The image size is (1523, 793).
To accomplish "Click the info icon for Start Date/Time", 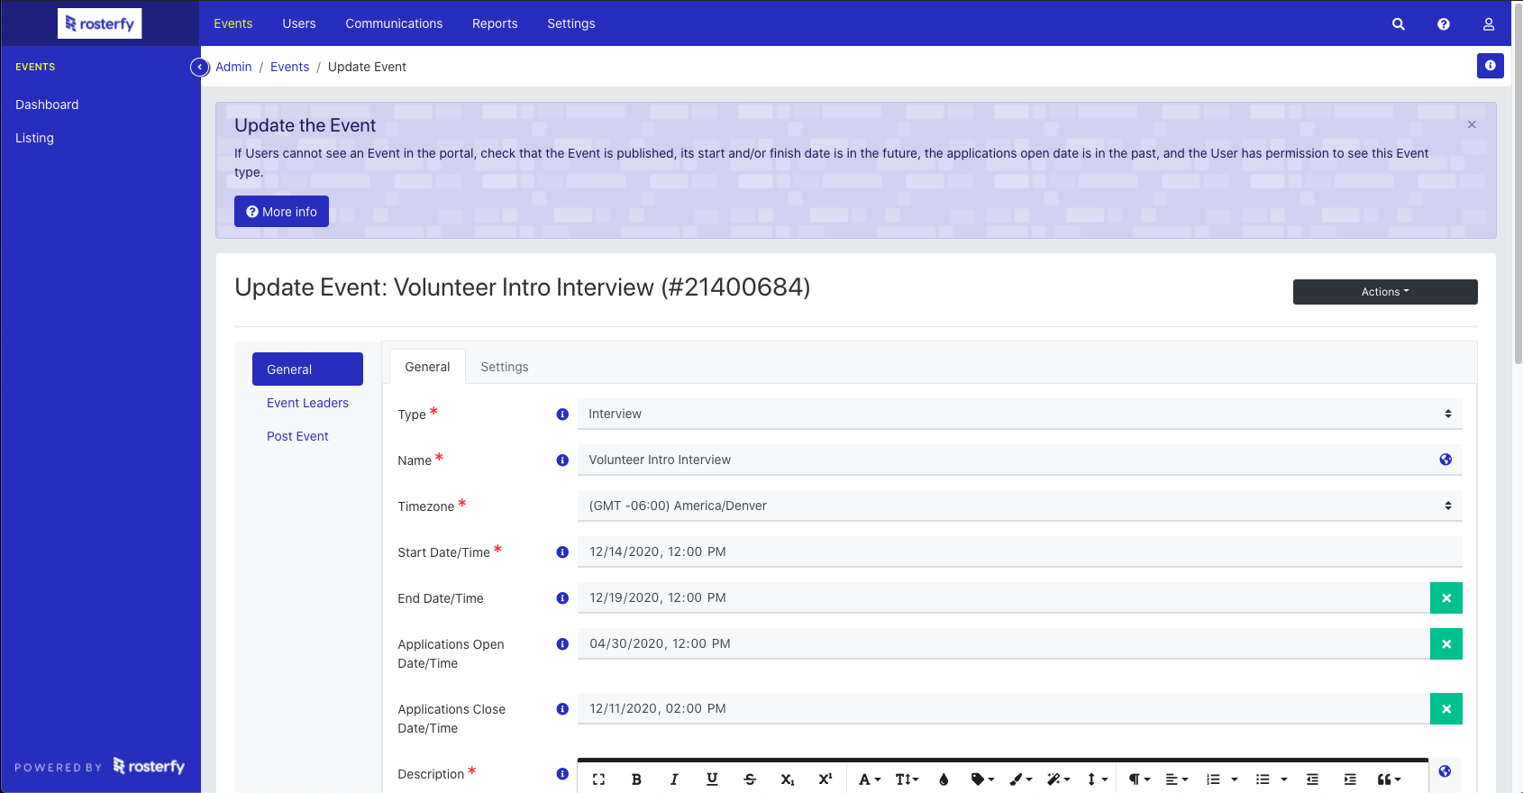I will (x=562, y=552).
